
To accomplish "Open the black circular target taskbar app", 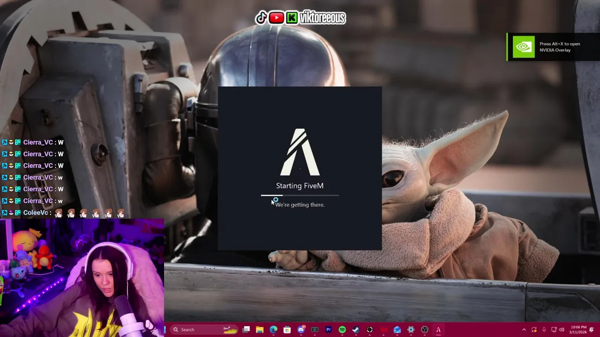I will (x=370, y=330).
